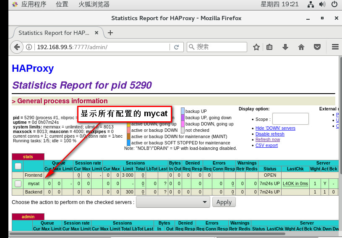Open the 火狐浏览器 menu
Viewport: 342px width, 238px height.
point(94,4)
